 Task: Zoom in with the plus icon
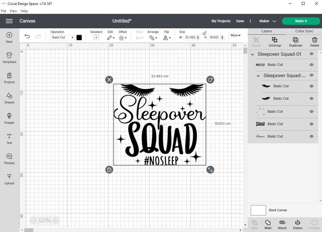pyautogui.click(x=56, y=220)
